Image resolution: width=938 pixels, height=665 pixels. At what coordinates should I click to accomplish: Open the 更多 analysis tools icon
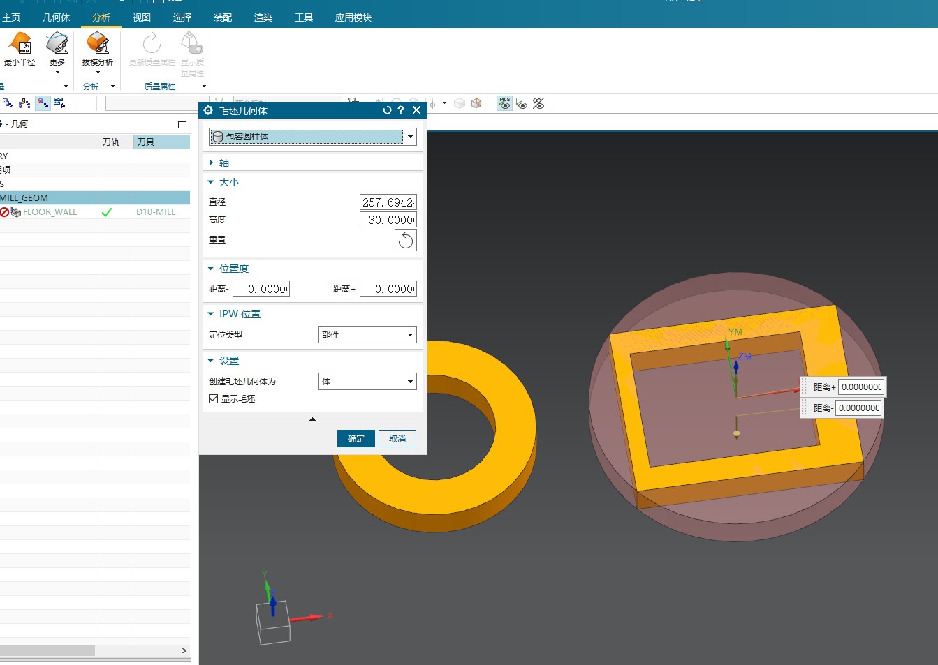tap(57, 43)
